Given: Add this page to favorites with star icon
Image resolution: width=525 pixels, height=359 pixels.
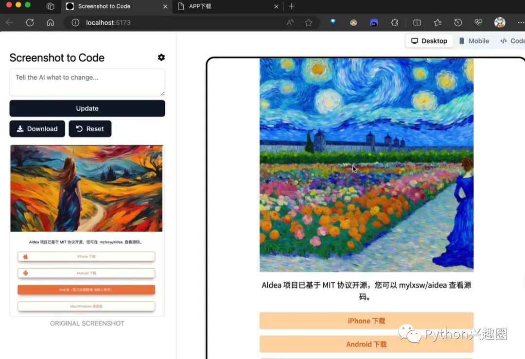Looking at the screenshot, I should (x=308, y=22).
